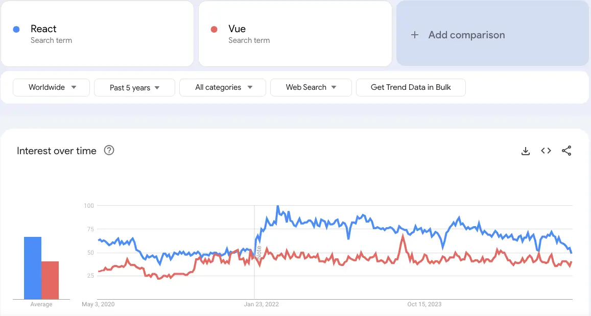Click Get Trend Data in Bulk
This screenshot has height=316, width=591.
[x=411, y=87]
